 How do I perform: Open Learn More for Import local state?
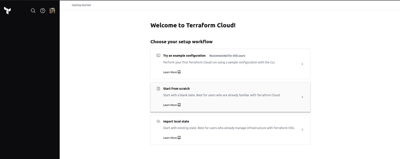pyautogui.click(x=170, y=138)
